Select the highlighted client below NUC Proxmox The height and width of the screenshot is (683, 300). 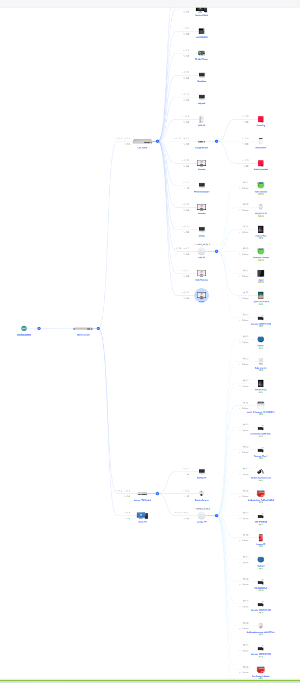tap(202, 295)
